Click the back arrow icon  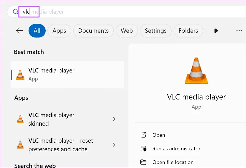(x=19, y=31)
